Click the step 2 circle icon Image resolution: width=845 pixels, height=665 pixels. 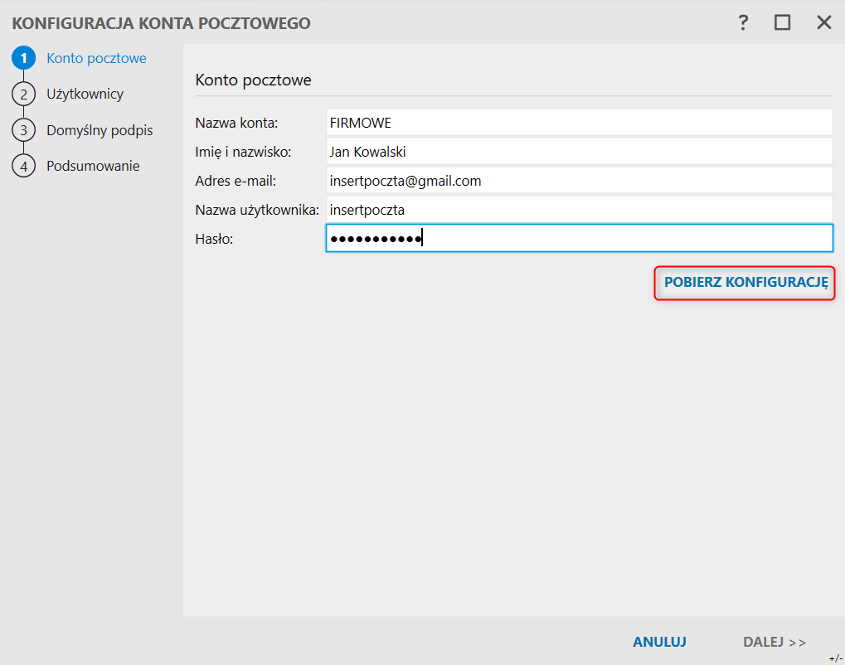point(23,94)
